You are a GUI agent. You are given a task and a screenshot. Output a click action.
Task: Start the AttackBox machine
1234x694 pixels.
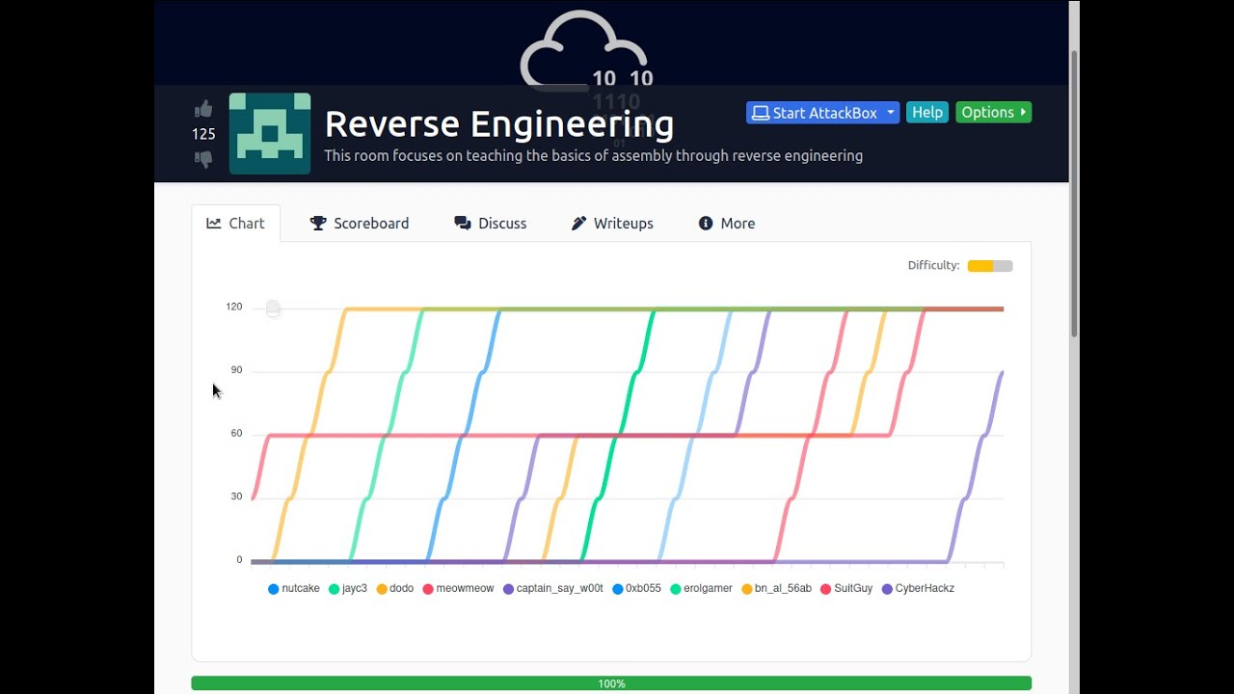pos(815,113)
